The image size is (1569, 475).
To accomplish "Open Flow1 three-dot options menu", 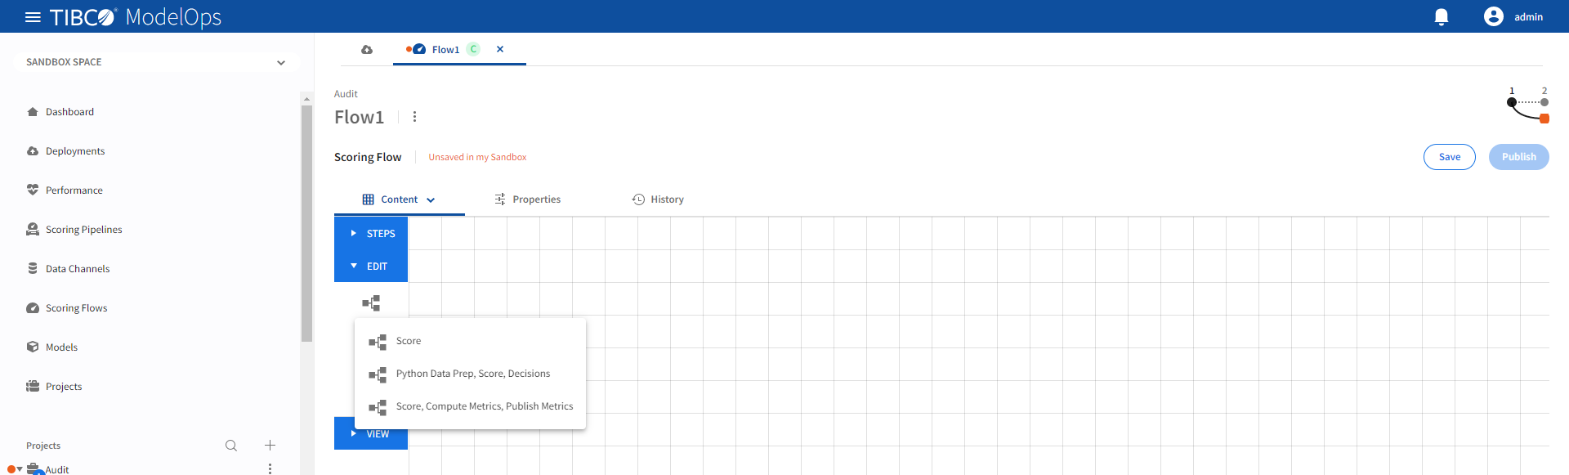I will pos(415,117).
